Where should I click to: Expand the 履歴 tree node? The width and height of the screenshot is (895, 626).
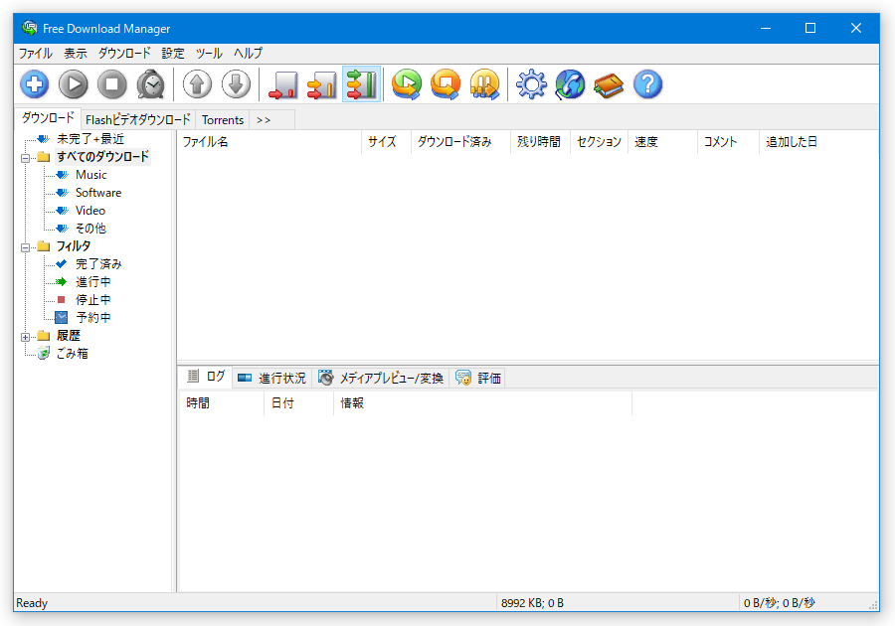[x=25, y=337]
